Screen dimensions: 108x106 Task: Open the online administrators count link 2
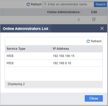coord(79,20)
